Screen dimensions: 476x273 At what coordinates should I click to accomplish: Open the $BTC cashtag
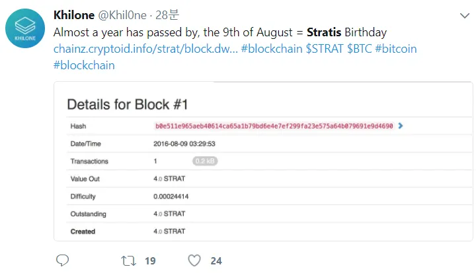pos(360,49)
